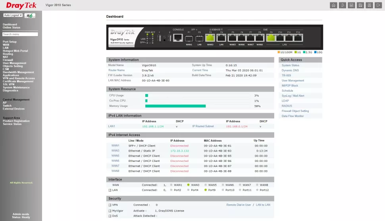This screenshot has width=385, height=221.
Task: Click the Remote Dial-in User link
Action: [x=239, y=205]
